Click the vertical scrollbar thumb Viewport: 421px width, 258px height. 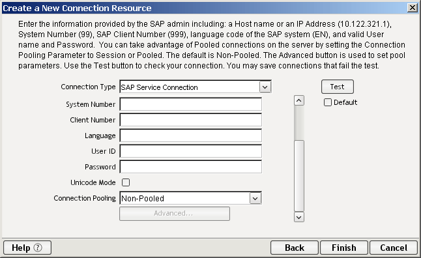point(299,176)
